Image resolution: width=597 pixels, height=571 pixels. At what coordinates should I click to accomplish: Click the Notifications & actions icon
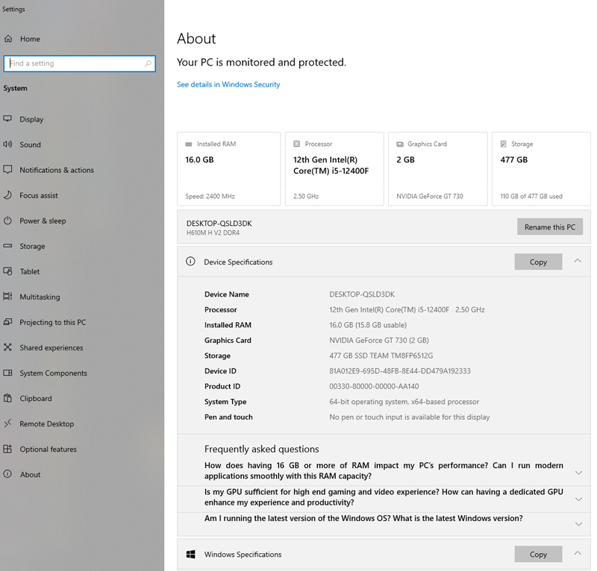pos(7,170)
